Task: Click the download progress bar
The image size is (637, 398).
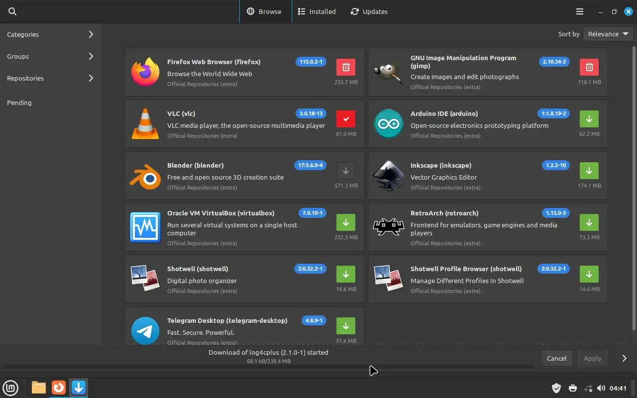Action: (269, 367)
